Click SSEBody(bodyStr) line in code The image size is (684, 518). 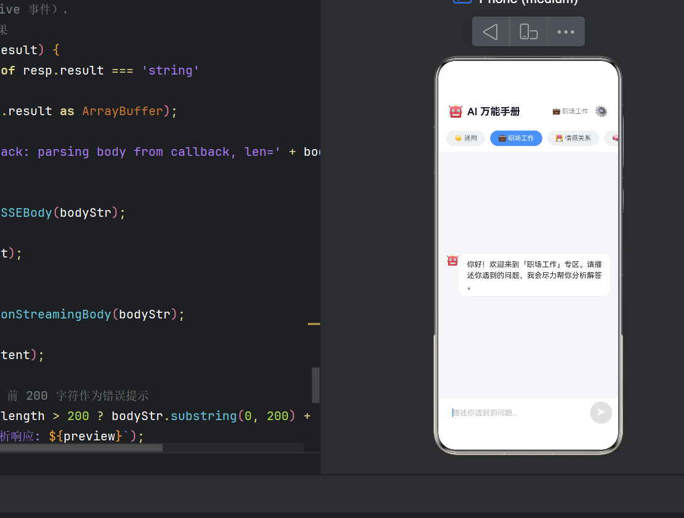point(63,212)
